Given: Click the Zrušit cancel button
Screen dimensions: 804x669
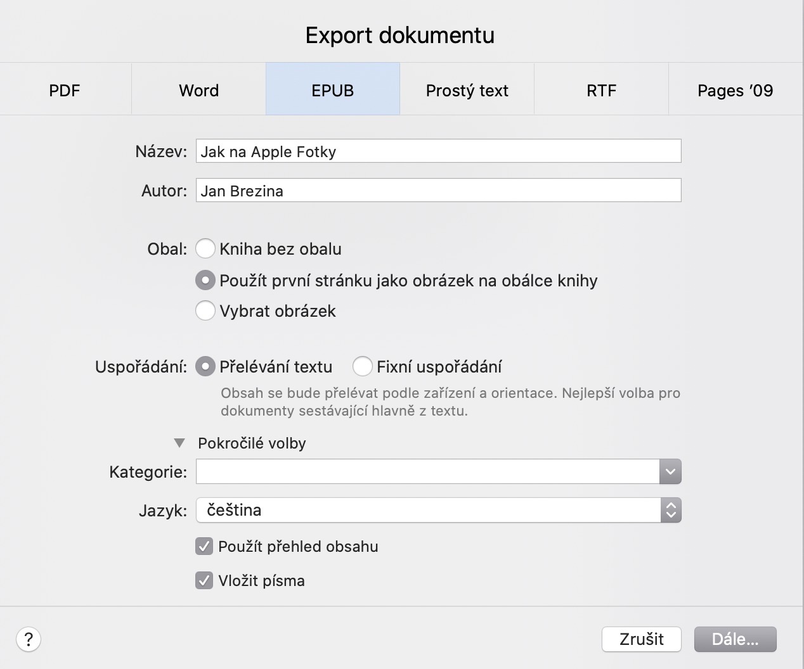Looking at the screenshot, I should [x=641, y=639].
